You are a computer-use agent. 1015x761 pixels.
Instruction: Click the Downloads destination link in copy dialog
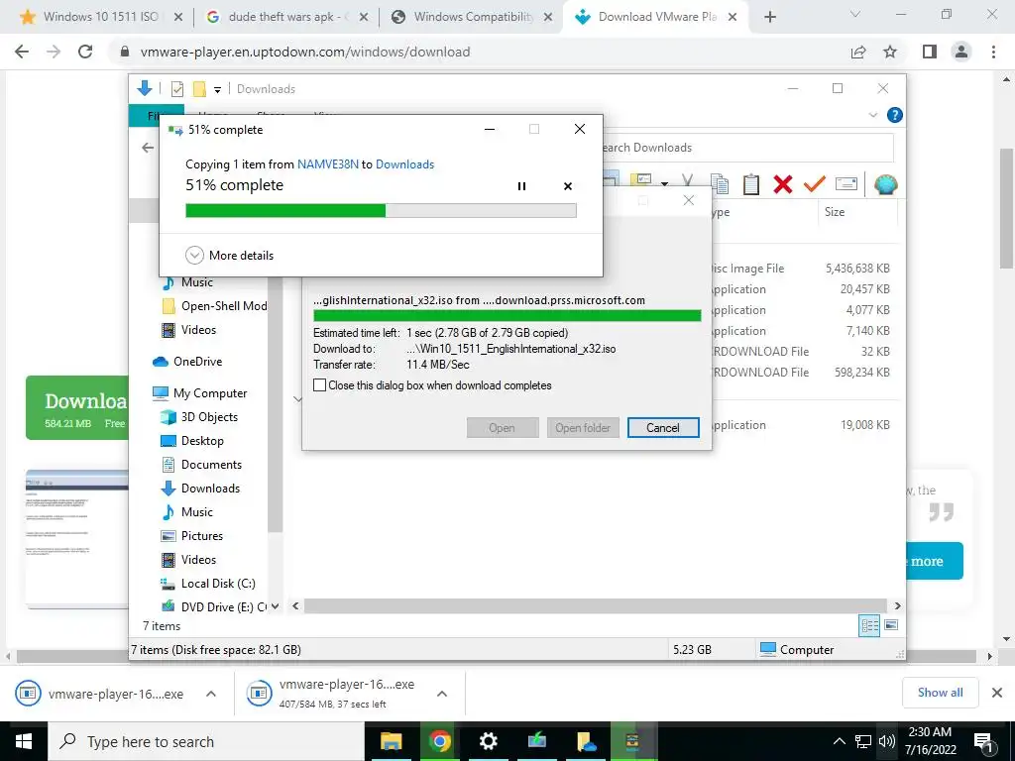[x=404, y=164]
